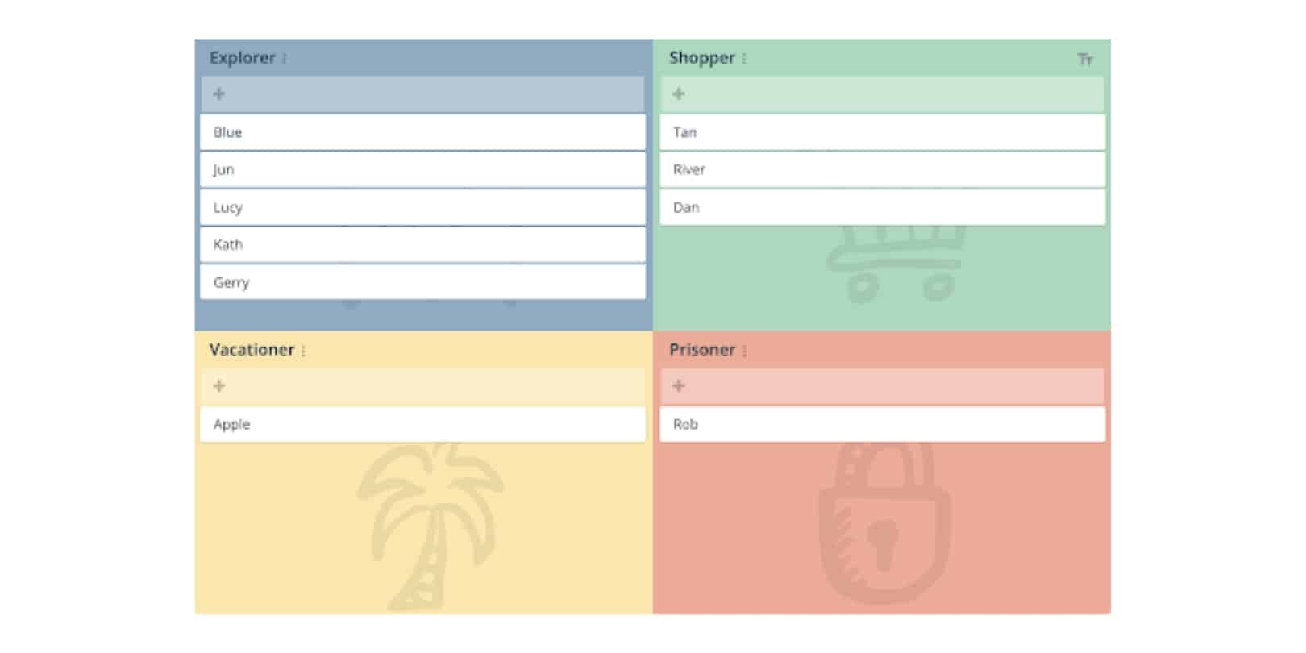Open the Prisoner column options menu dots
Image resolution: width=1306 pixels, height=653 pixels.
click(x=744, y=351)
